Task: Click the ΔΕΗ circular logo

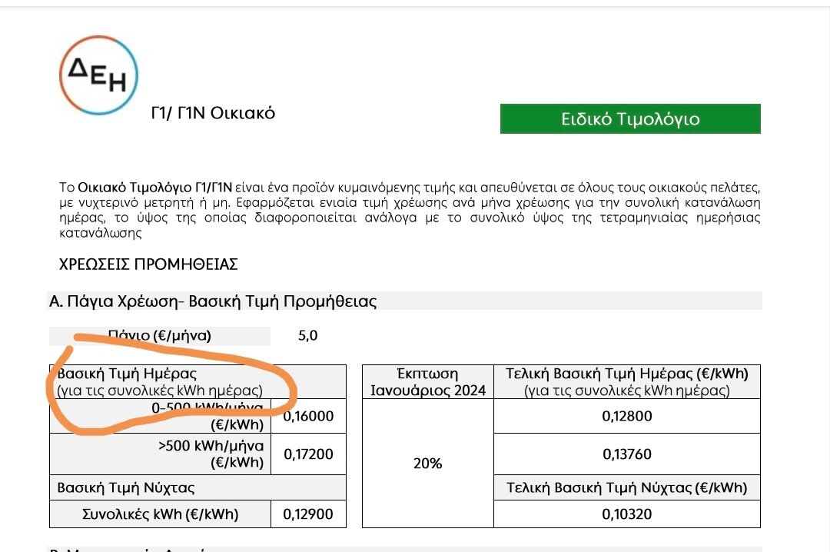Action: click(x=98, y=75)
